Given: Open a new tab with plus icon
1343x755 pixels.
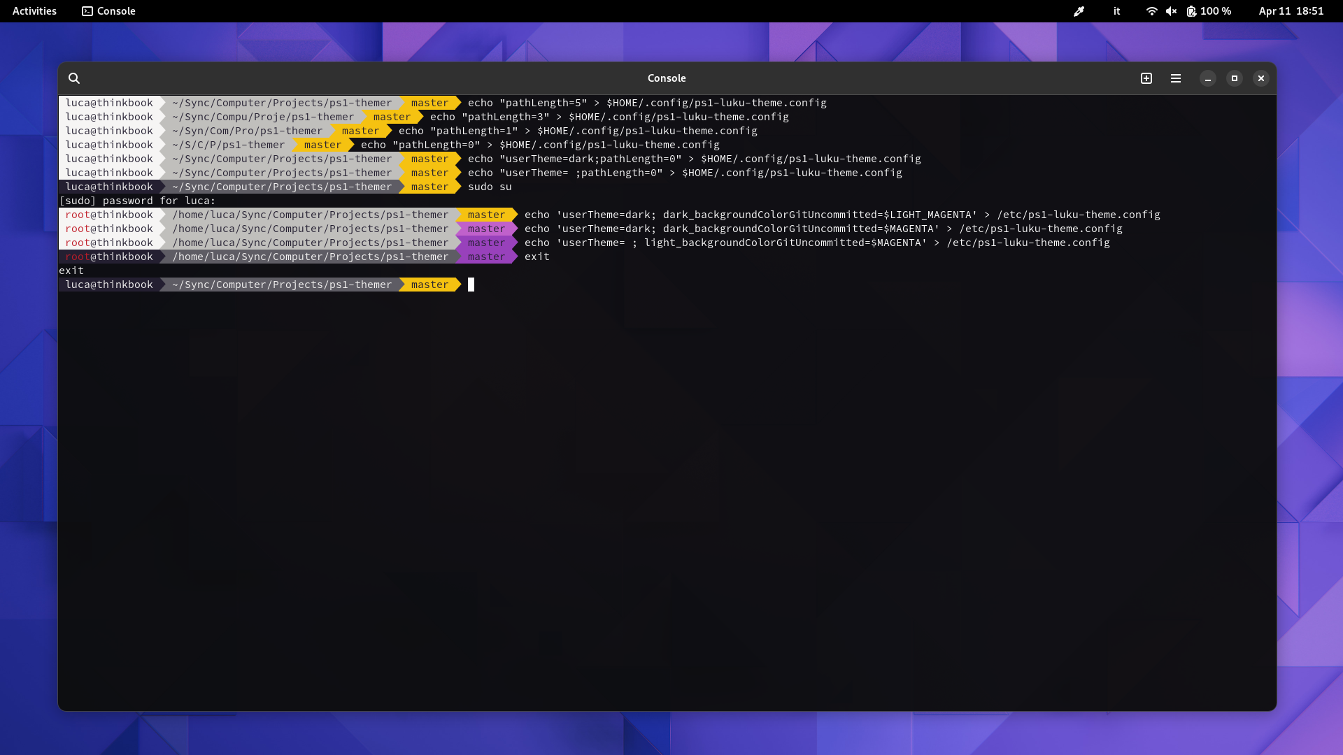Looking at the screenshot, I should pos(1146,78).
